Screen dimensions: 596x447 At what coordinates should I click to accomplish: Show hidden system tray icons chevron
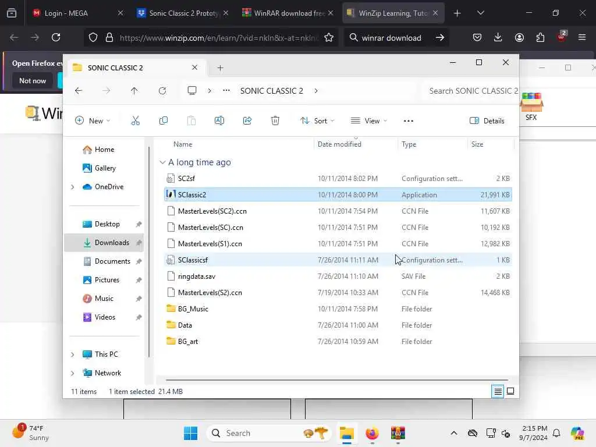tap(454, 433)
